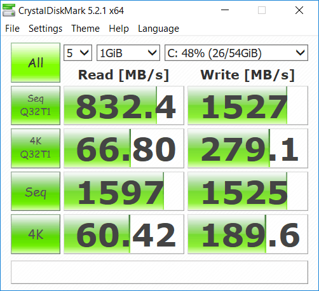Open the Help menu
The image size is (319, 291).
click(x=119, y=29)
